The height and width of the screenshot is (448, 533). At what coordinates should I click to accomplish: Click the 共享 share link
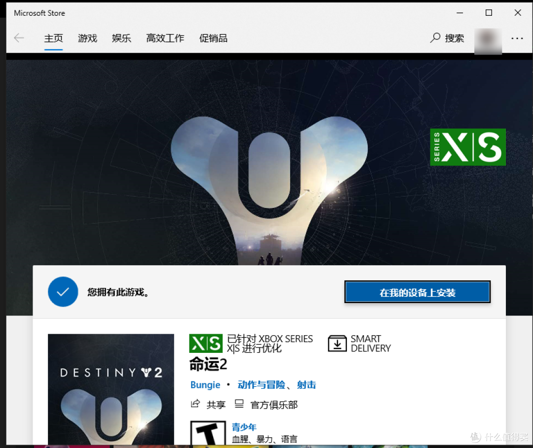(x=216, y=405)
